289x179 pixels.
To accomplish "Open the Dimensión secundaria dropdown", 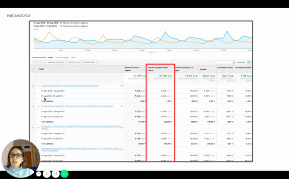I will (x=57, y=63).
